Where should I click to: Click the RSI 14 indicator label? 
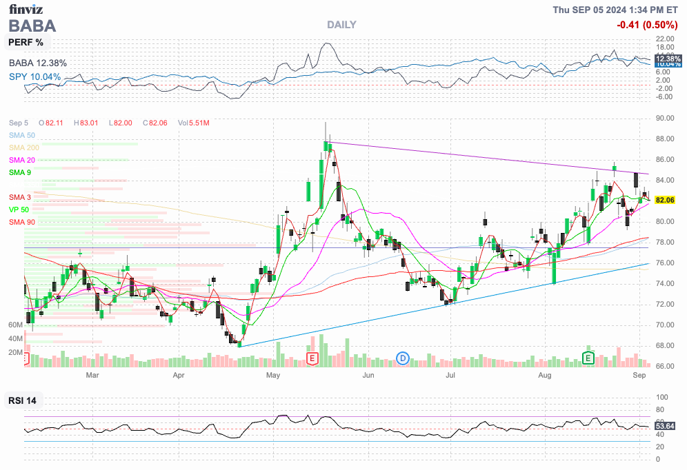pos(22,400)
